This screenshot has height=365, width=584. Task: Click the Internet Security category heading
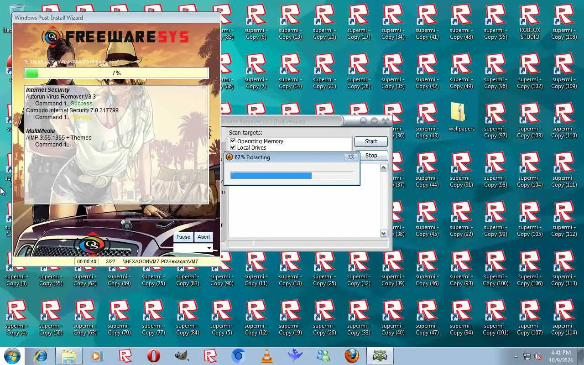click(48, 90)
